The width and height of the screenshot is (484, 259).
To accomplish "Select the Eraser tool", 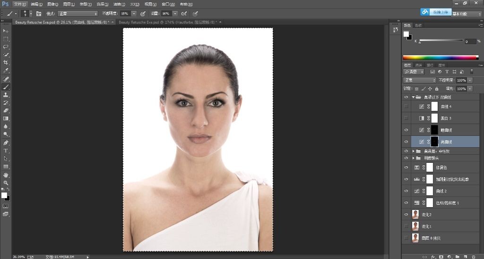I will (x=6, y=110).
